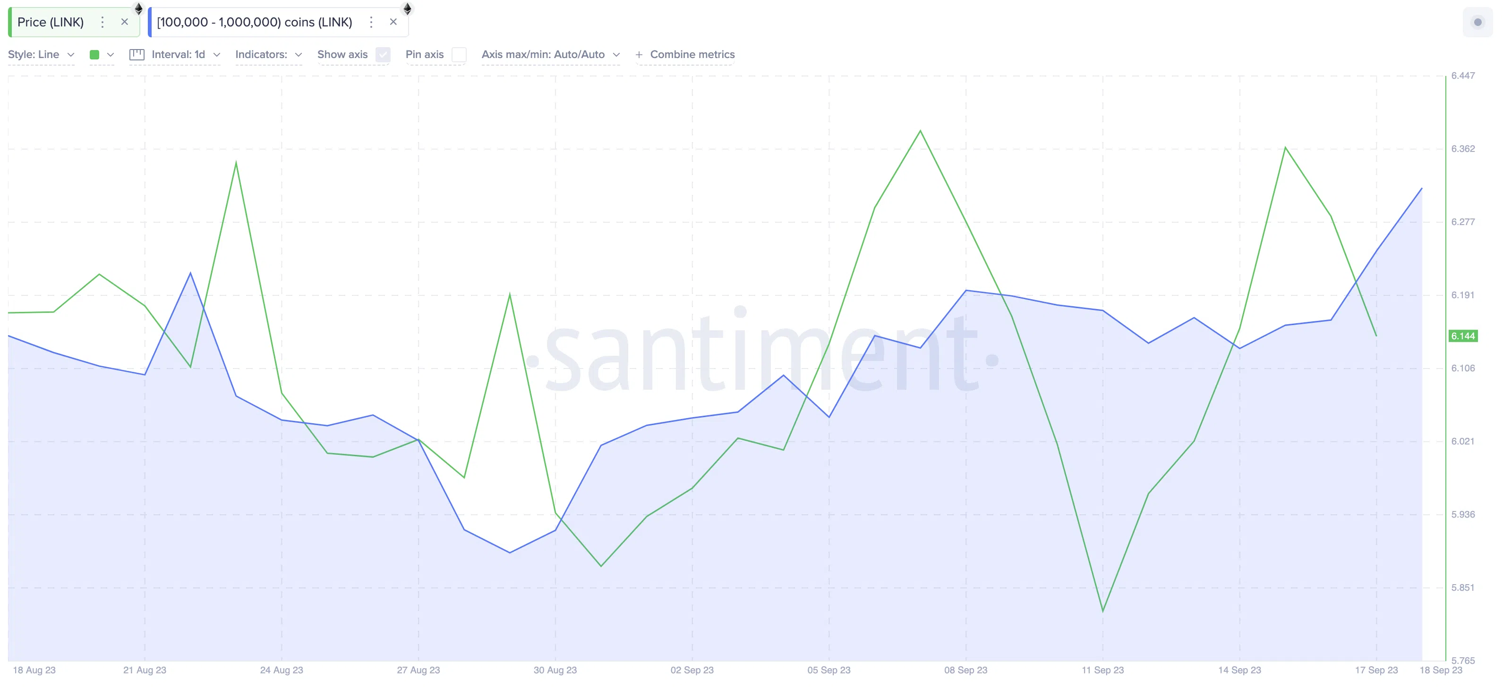The width and height of the screenshot is (1503, 687).
Task: Expand the Style: Line dropdown
Action: pyautogui.click(x=41, y=55)
